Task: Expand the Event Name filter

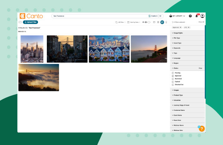Action: point(187,115)
